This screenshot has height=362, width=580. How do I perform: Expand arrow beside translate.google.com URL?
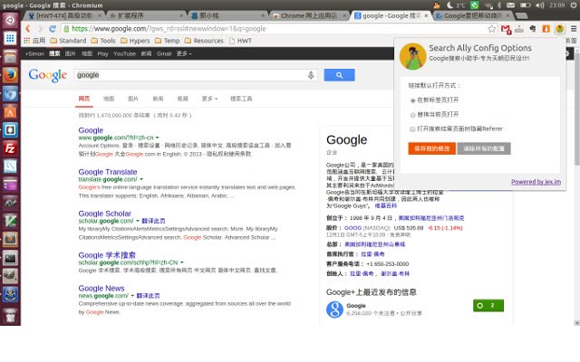[141, 179]
